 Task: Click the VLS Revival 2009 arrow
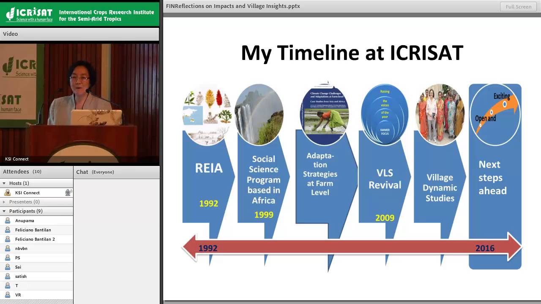385,186
